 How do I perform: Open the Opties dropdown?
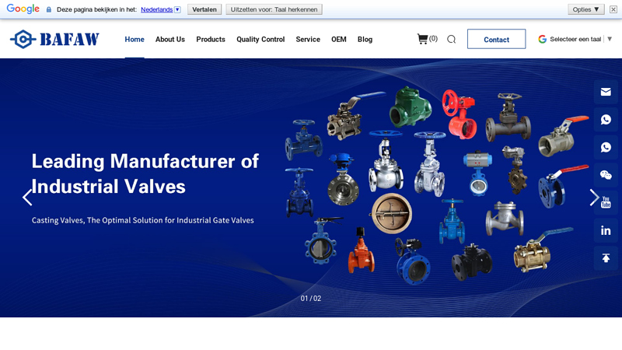point(586,9)
